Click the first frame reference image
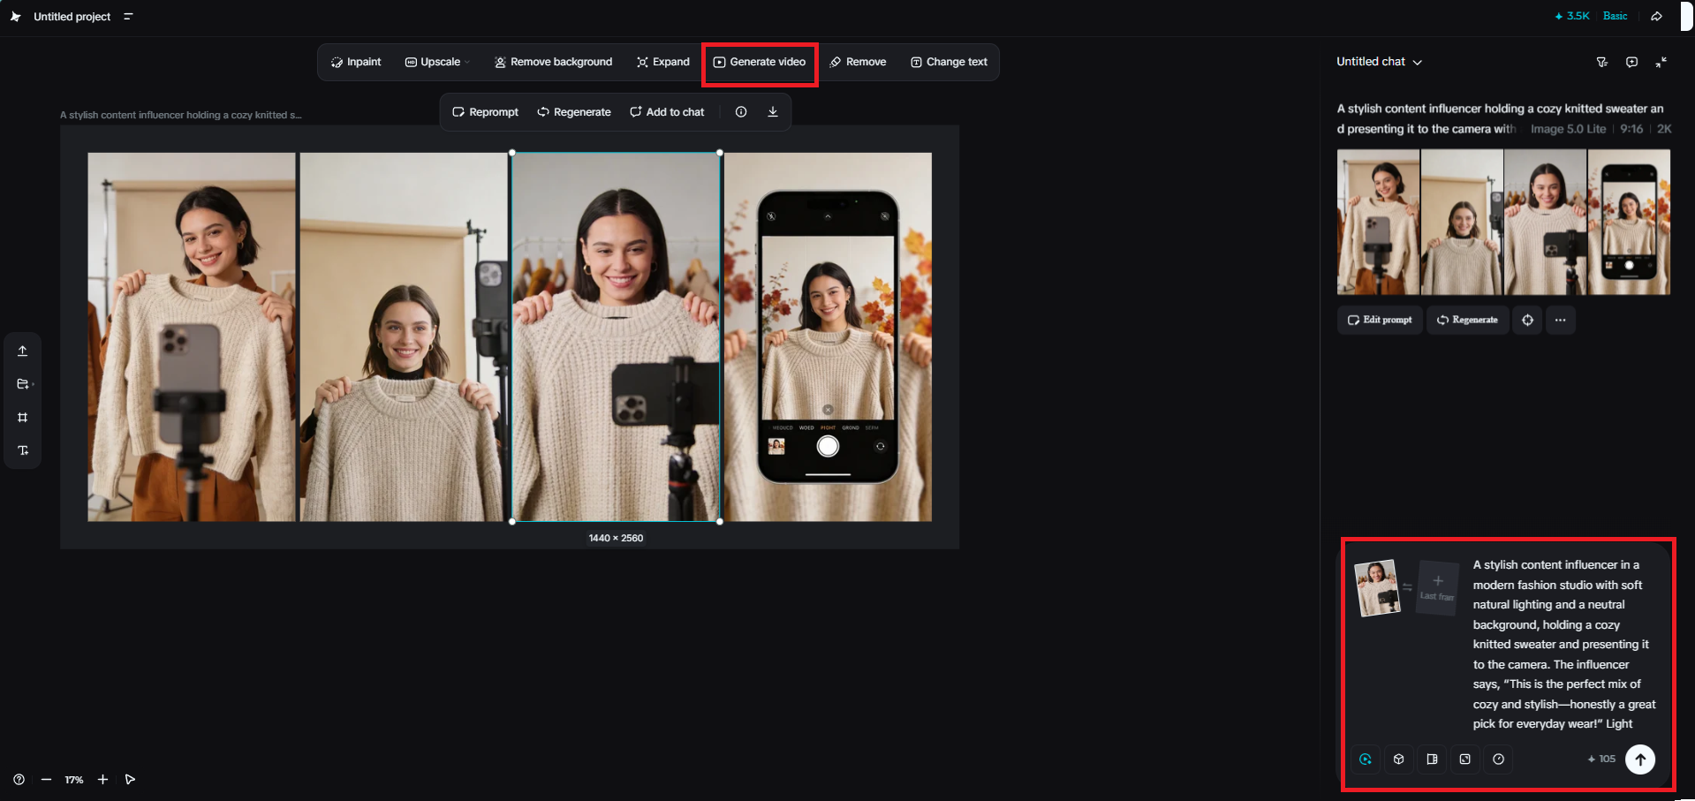The width and height of the screenshot is (1695, 801). point(1377,588)
